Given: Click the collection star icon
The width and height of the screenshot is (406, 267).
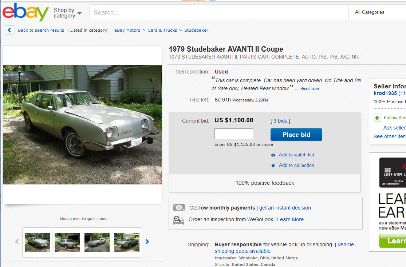Looking at the screenshot, I should coord(273,166).
